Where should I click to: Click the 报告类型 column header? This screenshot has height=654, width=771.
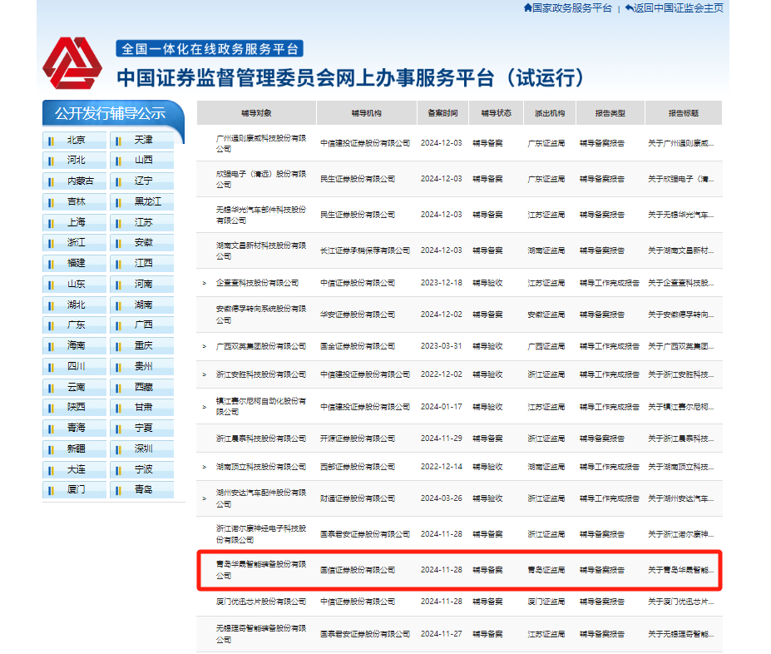coord(610,113)
